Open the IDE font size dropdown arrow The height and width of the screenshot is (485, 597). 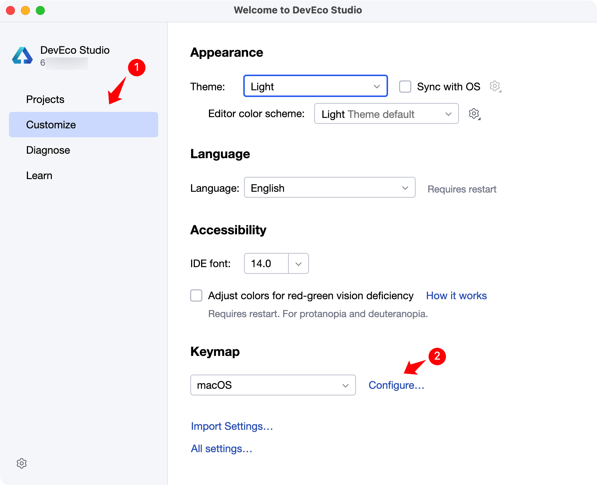(x=298, y=264)
